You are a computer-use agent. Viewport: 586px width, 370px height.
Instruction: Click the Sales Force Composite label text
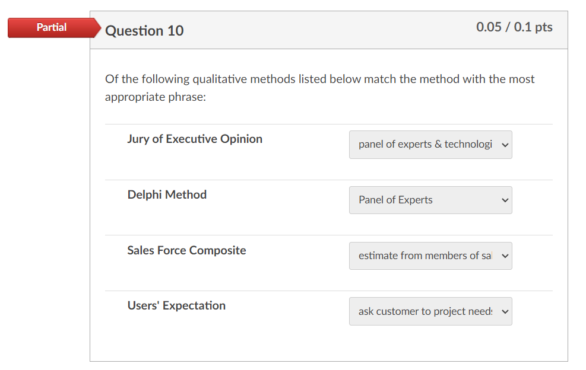click(x=186, y=250)
